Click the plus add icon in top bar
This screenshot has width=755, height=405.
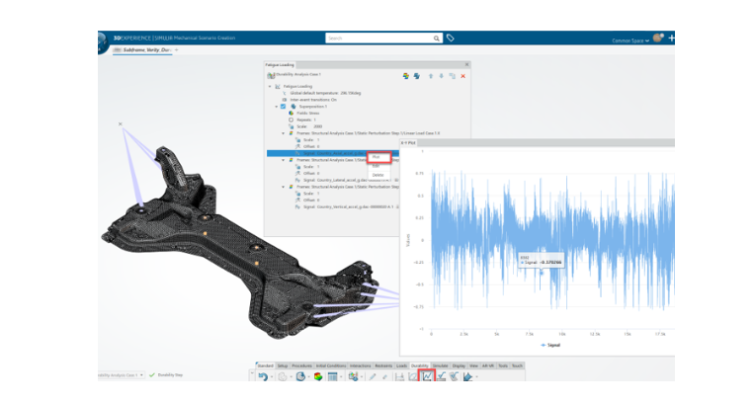click(x=672, y=38)
